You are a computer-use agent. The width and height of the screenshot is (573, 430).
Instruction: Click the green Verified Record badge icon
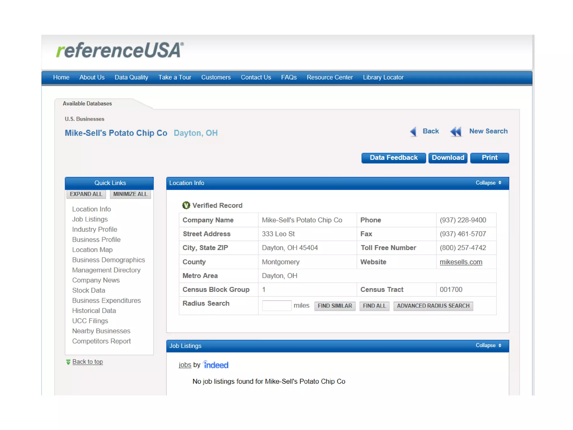(x=186, y=205)
